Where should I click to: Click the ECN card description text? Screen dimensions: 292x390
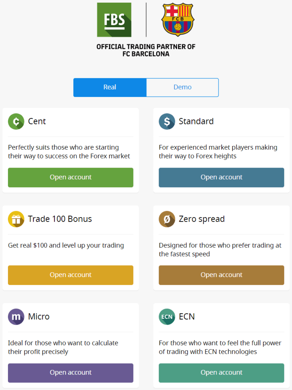point(220,347)
